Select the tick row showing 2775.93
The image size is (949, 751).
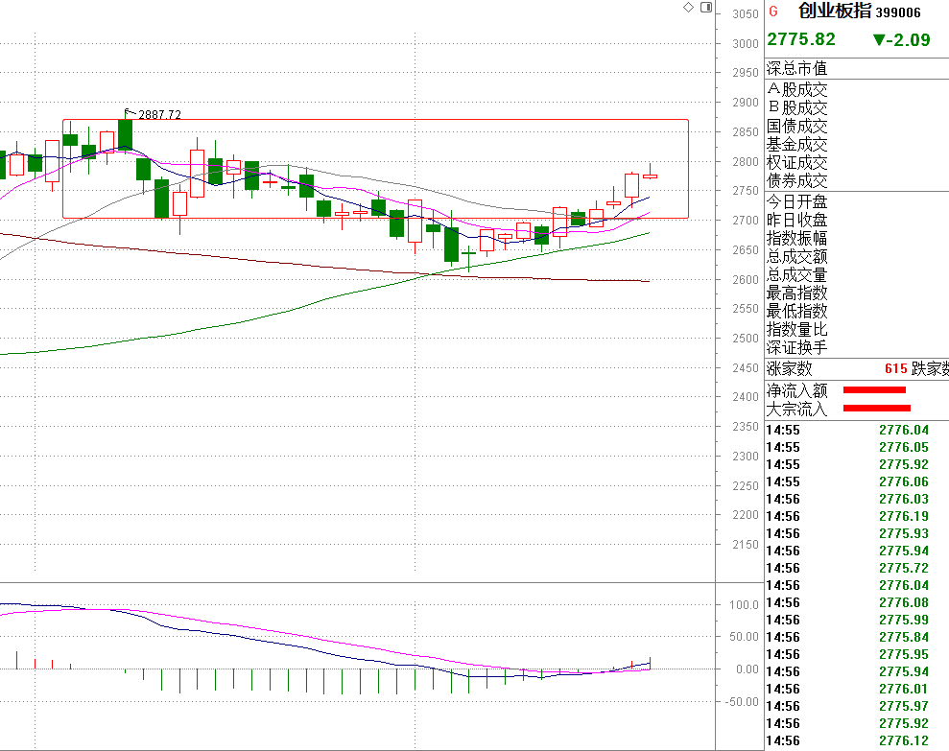(857, 533)
